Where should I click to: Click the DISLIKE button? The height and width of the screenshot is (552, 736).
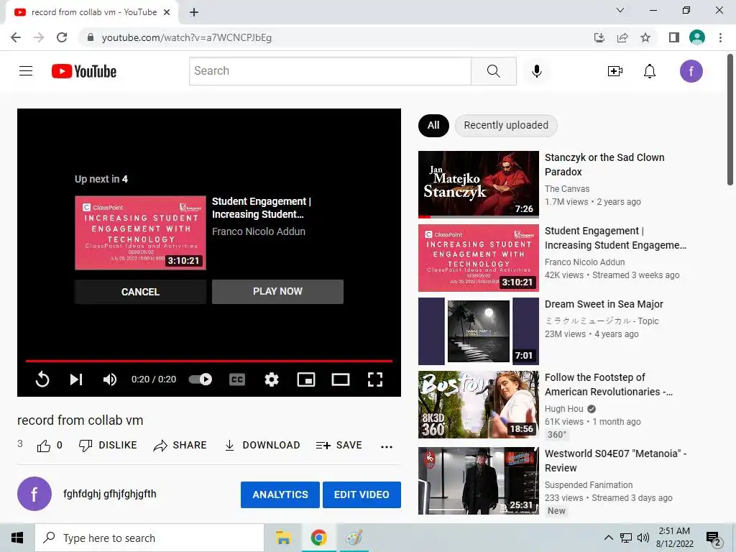(x=108, y=445)
